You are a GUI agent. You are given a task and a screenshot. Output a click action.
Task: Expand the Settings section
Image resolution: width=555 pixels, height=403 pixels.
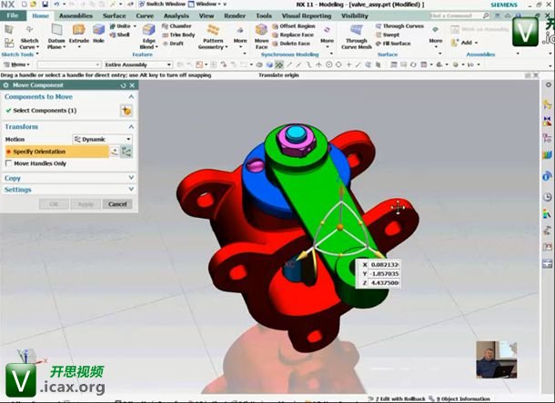coord(131,189)
